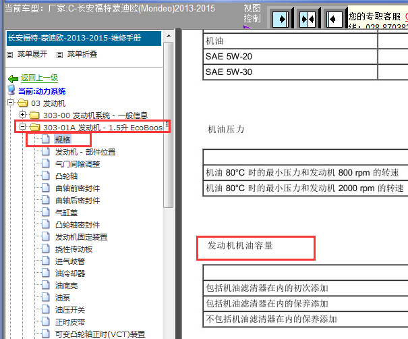The width and height of the screenshot is (408, 339).
Task: Click the right-arrow view control icon
Action: click(281, 20)
